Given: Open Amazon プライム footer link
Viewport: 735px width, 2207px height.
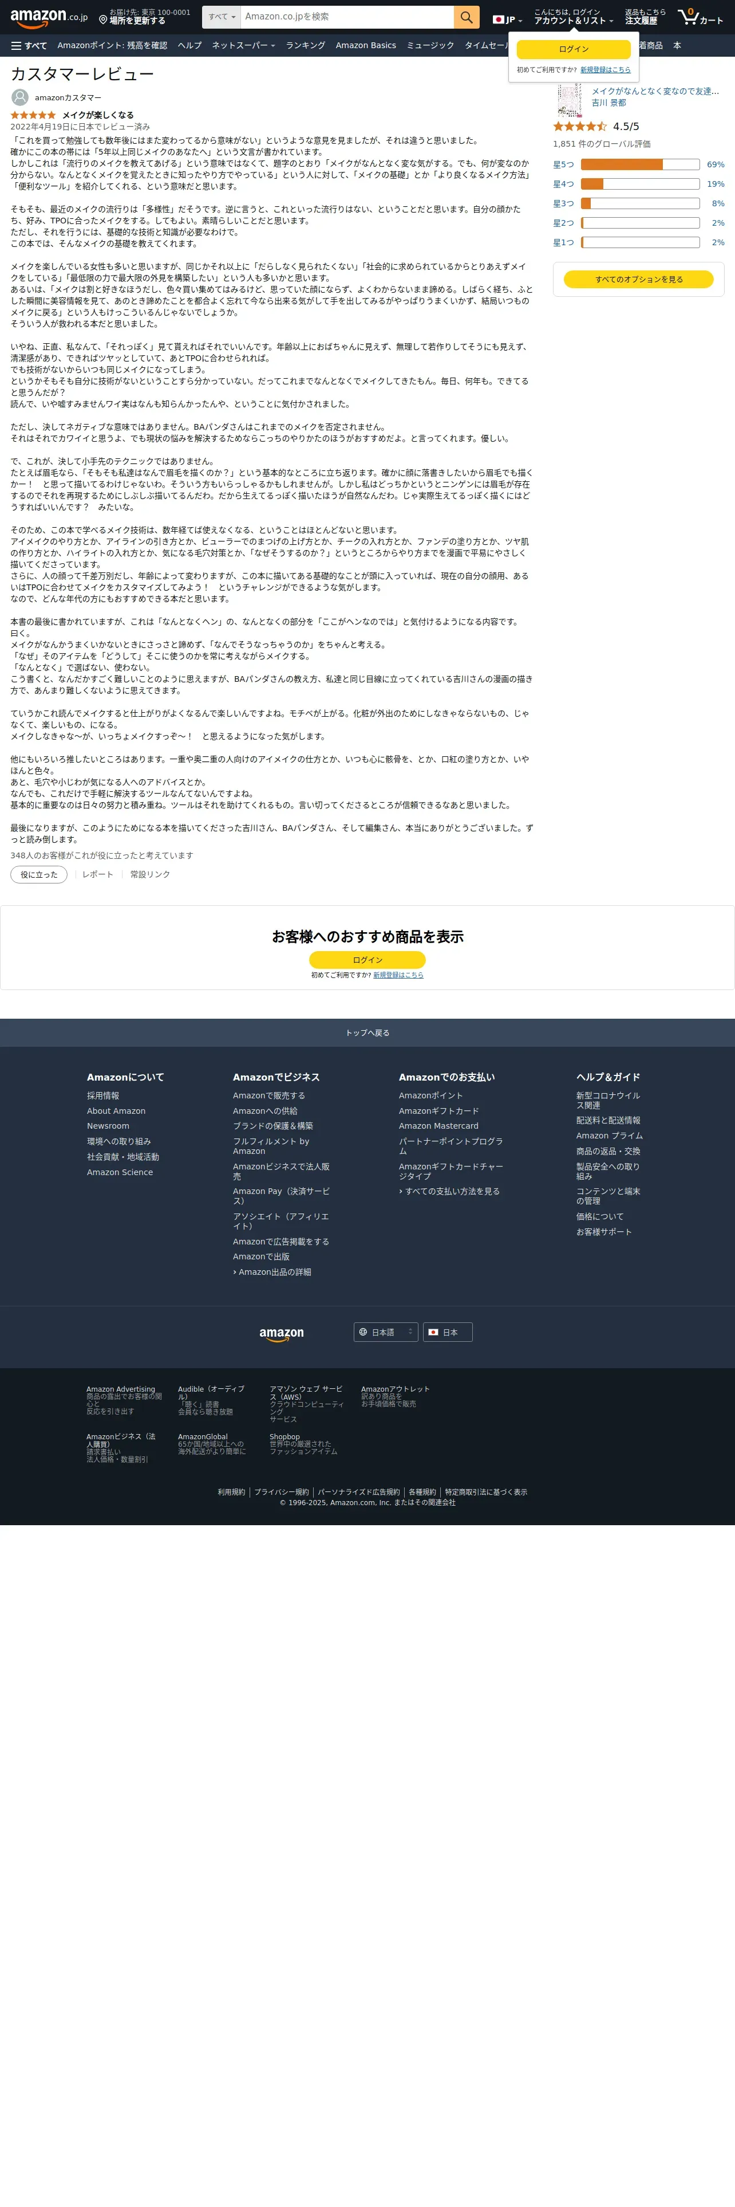Looking at the screenshot, I should click(x=609, y=1136).
